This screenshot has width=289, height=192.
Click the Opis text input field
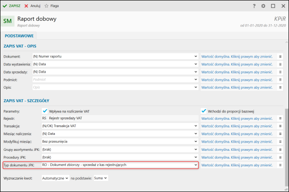(x=114, y=87)
